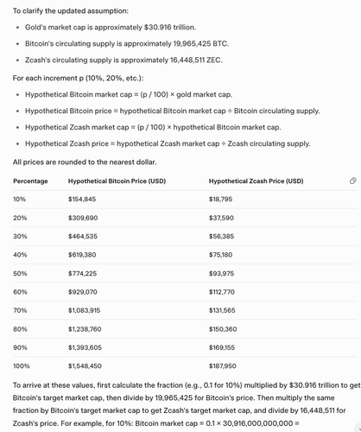Select the Bitcoin's circulating supply bullet line
The width and height of the screenshot is (361, 432).
coord(127,44)
